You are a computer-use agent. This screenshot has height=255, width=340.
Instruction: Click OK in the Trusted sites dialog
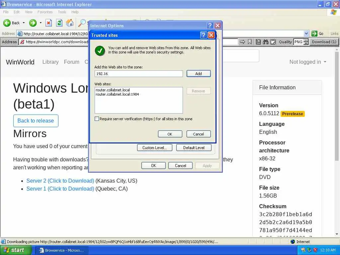click(x=170, y=134)
